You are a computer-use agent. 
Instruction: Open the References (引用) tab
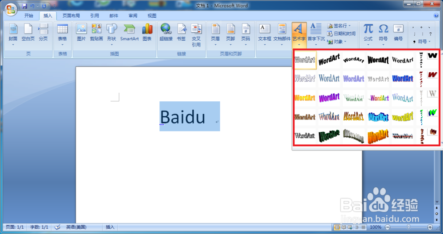pyautogui.click(x=95, y=16)
